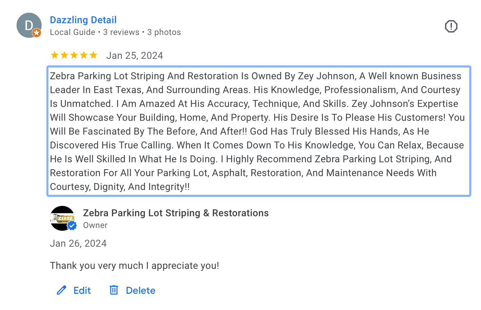Open the Dazzling Detail profile link

(x=83, y=20)
